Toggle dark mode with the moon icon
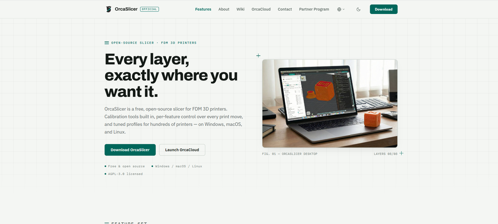This screenshot has width=498, height=224. pos(358,9)
